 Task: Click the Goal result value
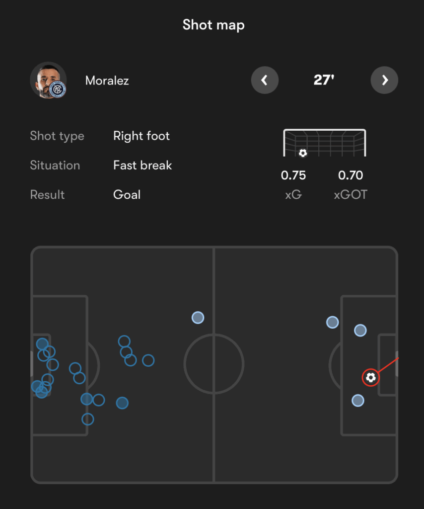click(127, 195)
